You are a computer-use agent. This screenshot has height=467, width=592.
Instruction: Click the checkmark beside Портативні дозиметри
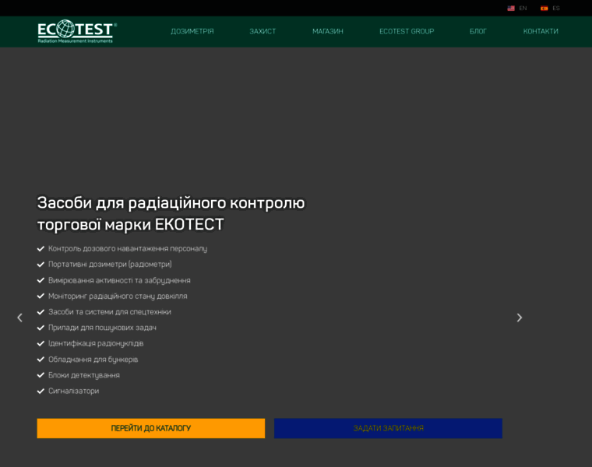41,265
